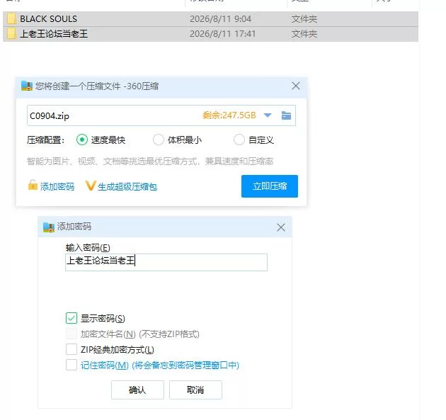Expand the save path dropdown arrow
Image resolution: width=446 pixels, height=420 pixels.
[x=268, y=115]
